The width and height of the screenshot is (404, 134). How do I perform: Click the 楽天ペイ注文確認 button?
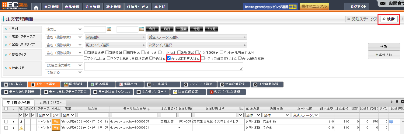coord(226,92)
